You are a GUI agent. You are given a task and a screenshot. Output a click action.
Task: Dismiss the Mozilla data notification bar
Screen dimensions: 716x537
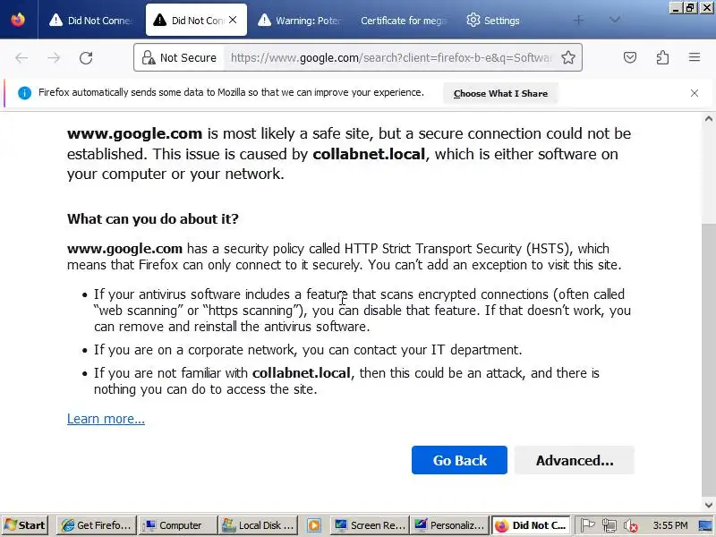click(x=695, y=93)
